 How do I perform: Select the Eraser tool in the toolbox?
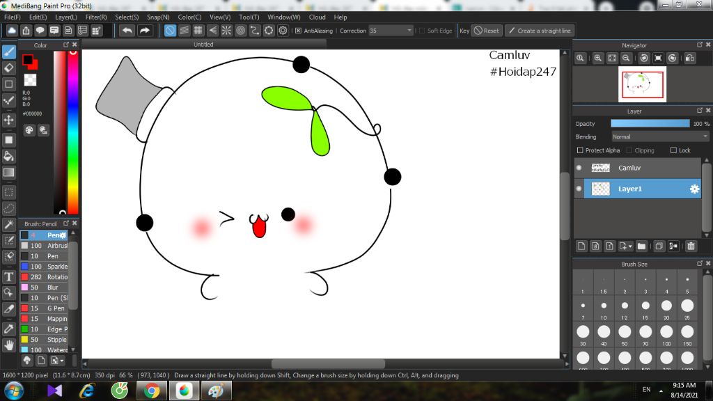[9, 68]
